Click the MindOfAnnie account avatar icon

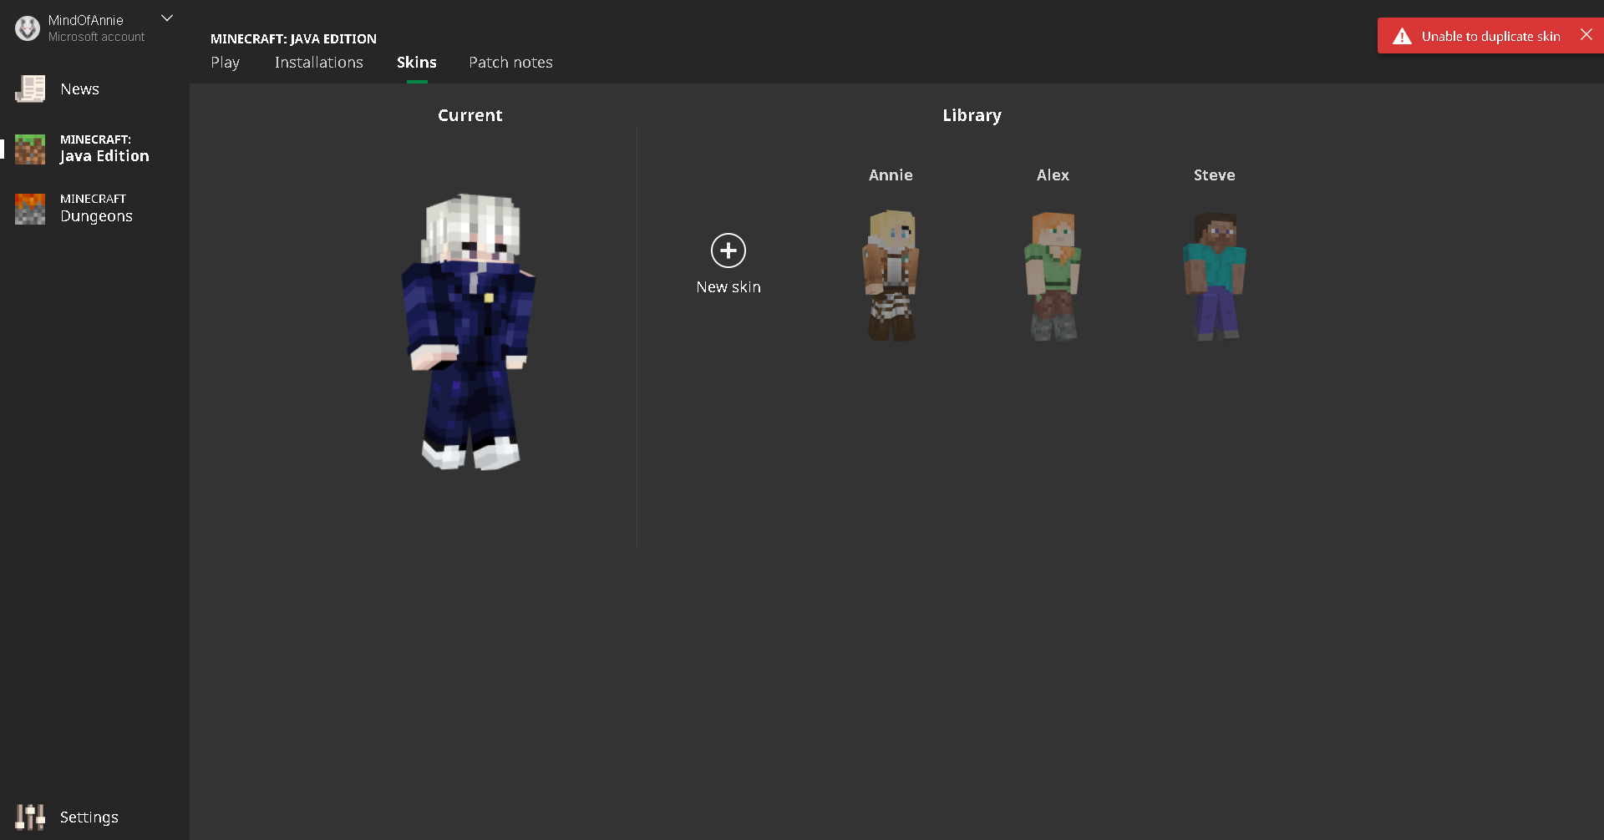28,28
